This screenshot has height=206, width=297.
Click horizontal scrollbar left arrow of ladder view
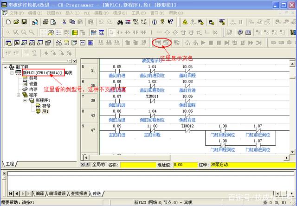pos(86,158)
